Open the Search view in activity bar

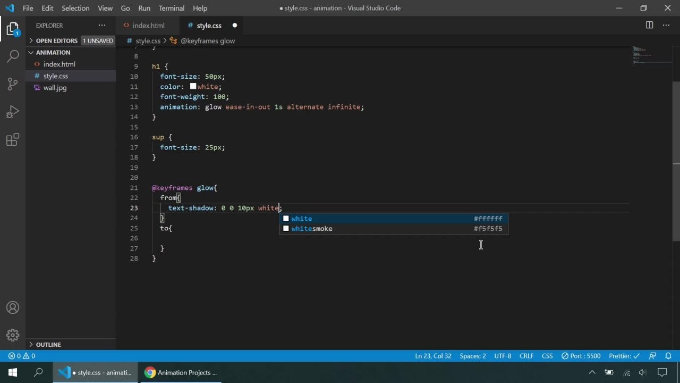point(13,56)
